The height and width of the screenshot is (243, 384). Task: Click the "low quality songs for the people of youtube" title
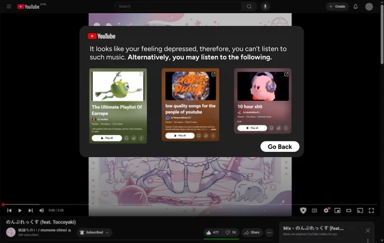(190, 109)
